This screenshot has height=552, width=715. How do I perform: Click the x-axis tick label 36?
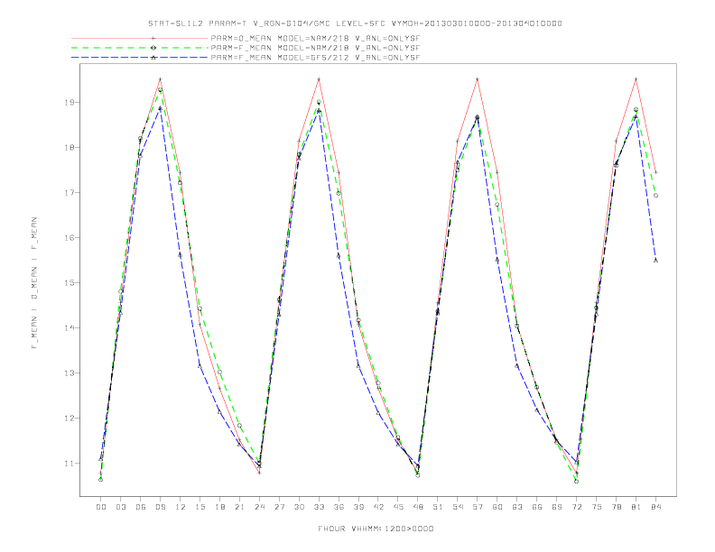coord(339,507)
